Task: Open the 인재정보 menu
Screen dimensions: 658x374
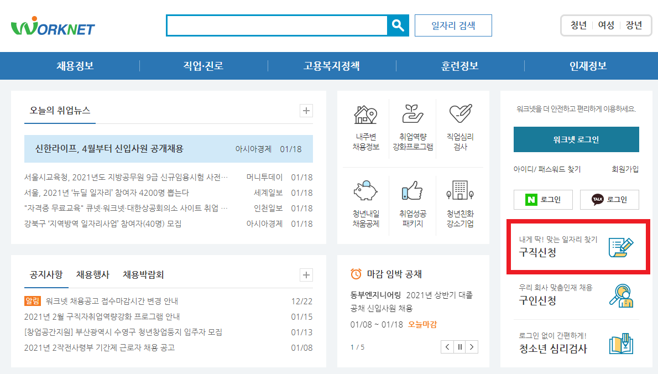Action: (588, 66)
